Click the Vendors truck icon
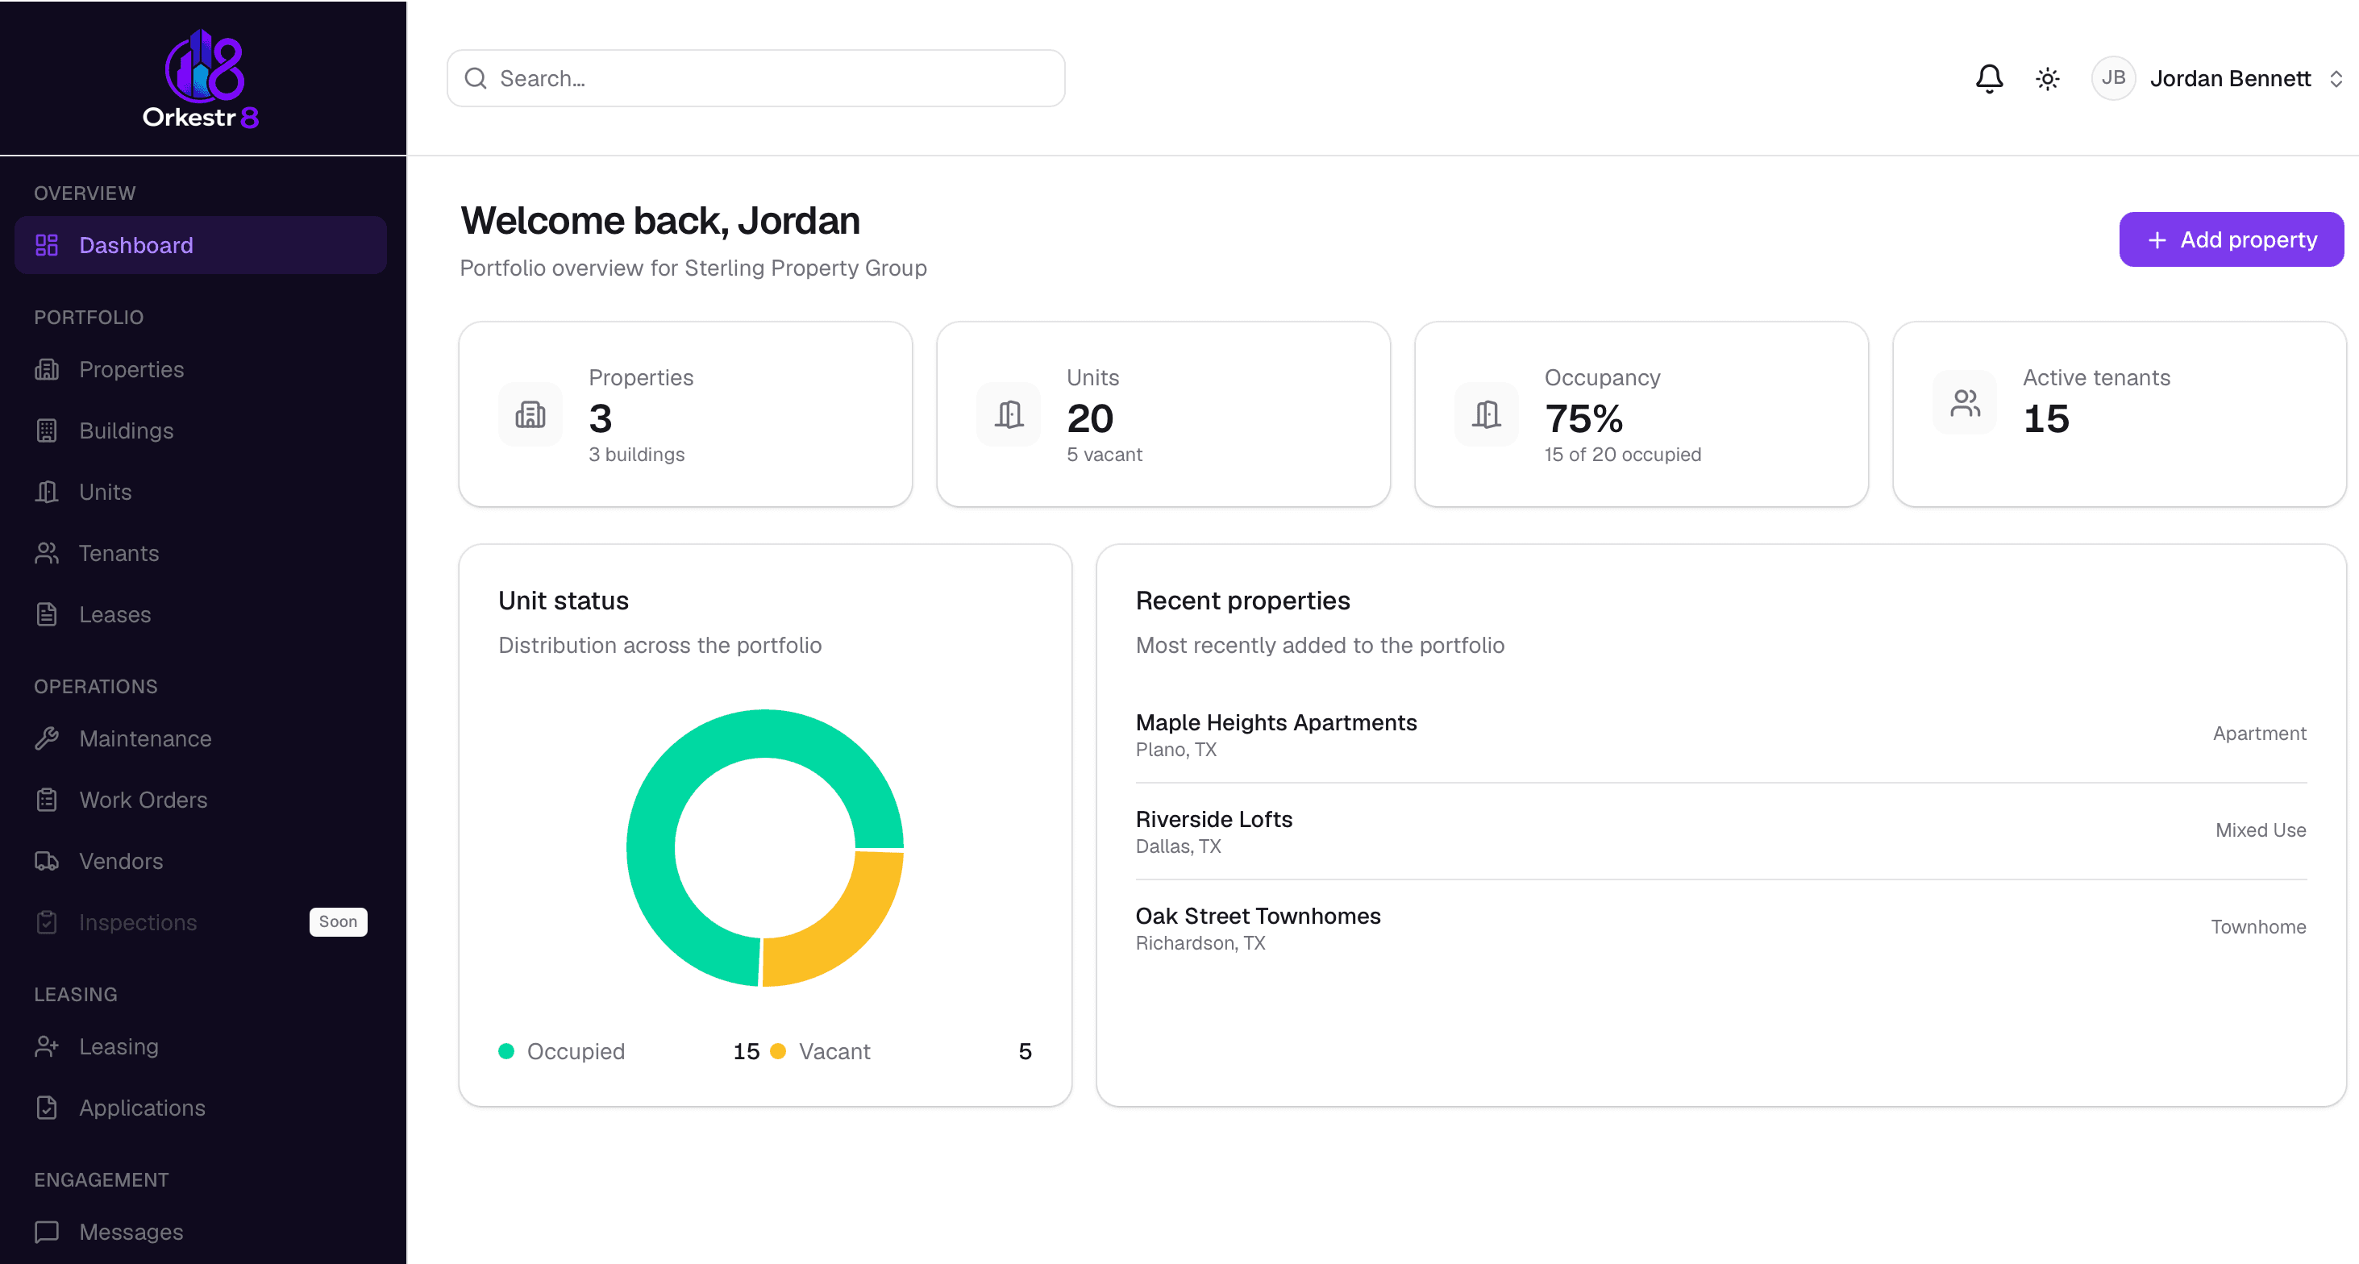 click(47, 861)
